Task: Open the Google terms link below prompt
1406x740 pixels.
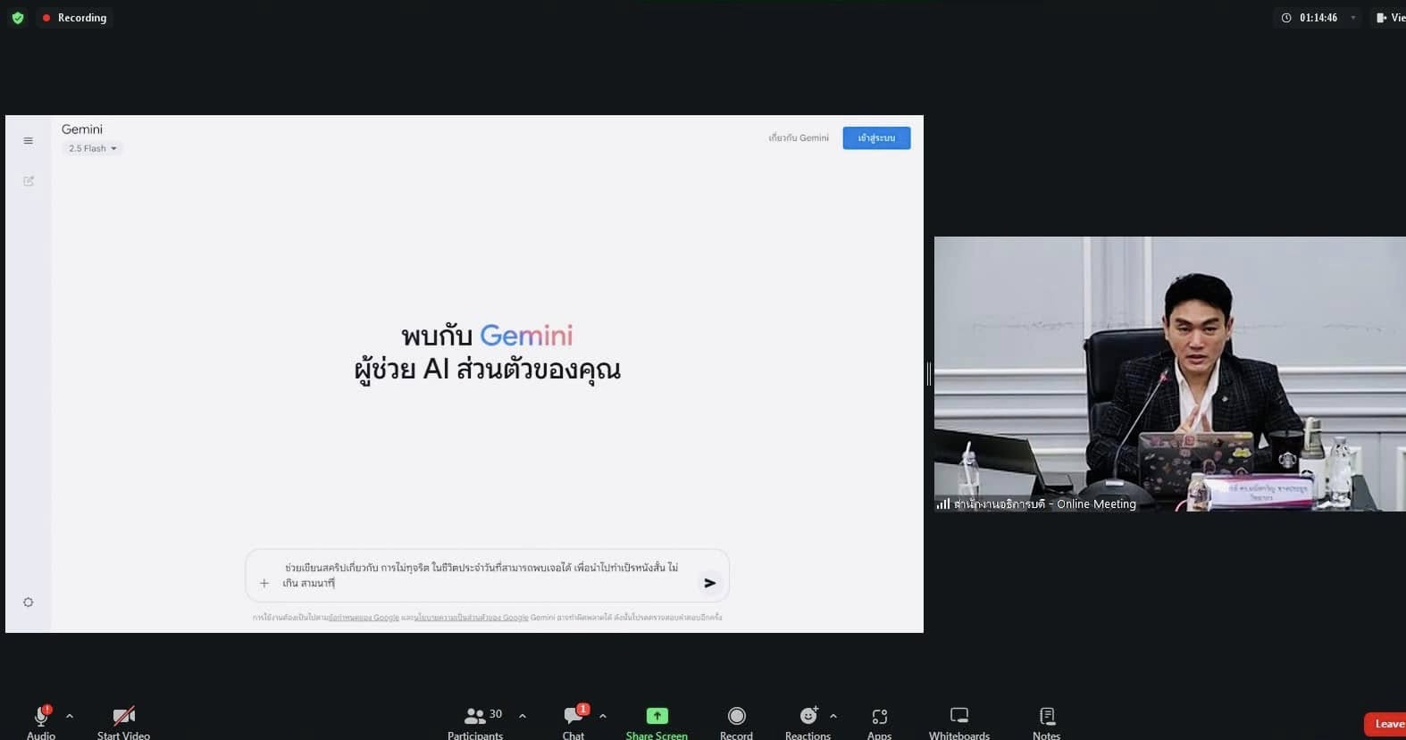Action: click(364, 618)
